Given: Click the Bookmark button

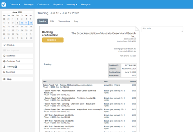Looking at the screenshot, I should pyautogui.click(x=18, y=72).
